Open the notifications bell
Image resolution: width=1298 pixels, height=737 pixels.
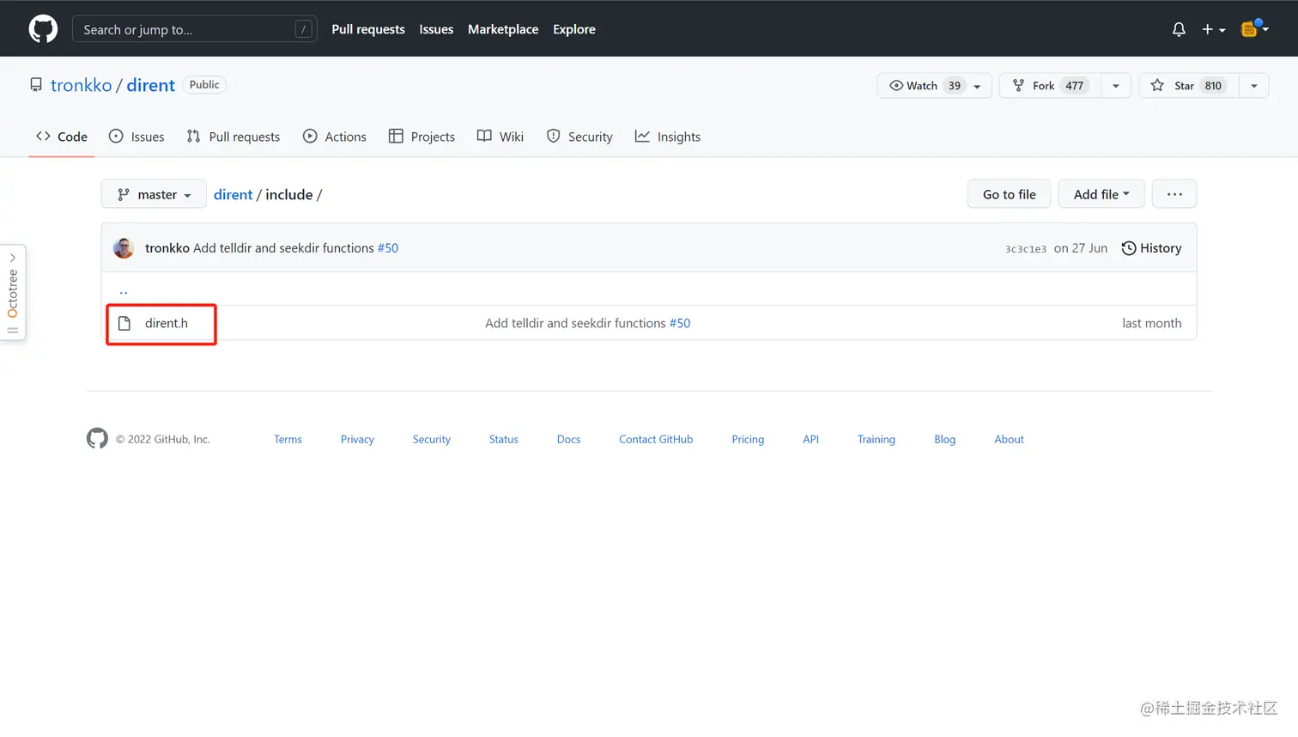1179,29
